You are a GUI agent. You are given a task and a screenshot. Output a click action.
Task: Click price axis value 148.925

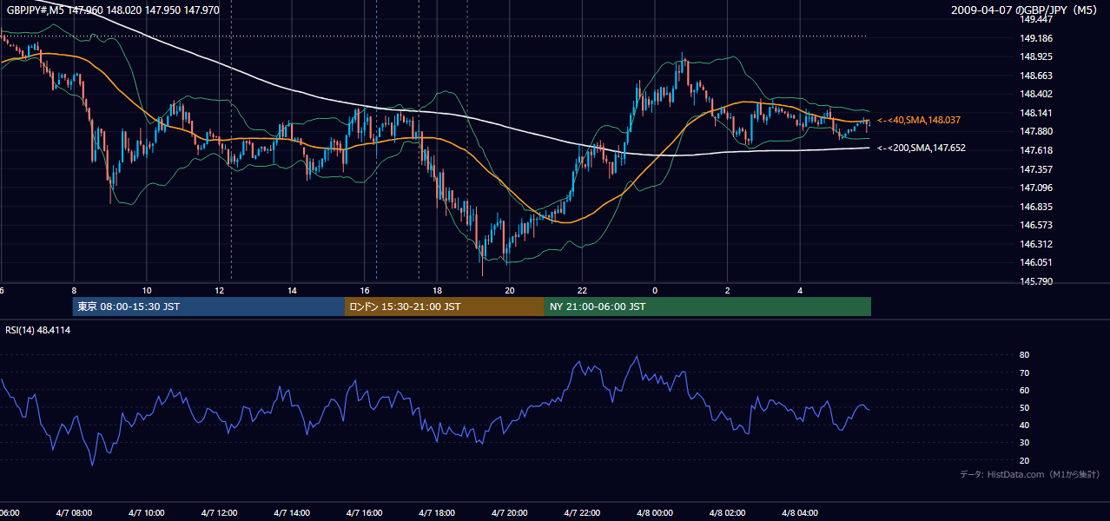(x=1036, y=56)
